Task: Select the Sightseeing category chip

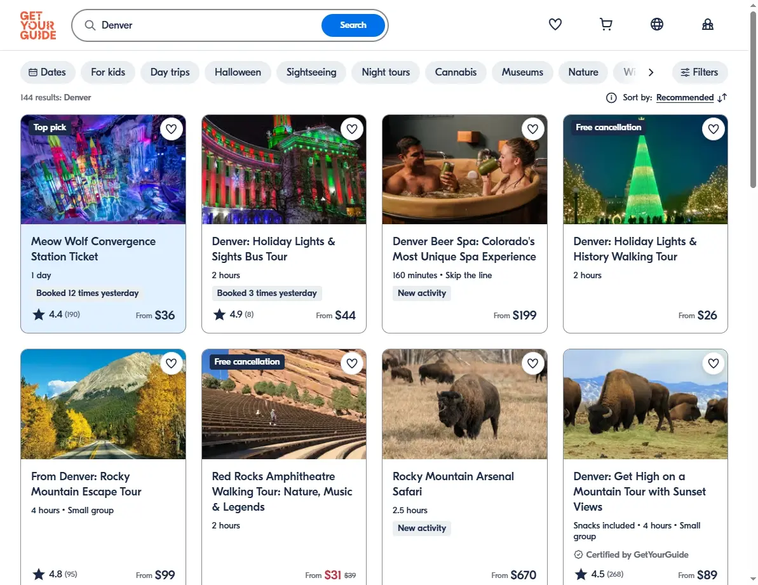Action: pos(311,72)
